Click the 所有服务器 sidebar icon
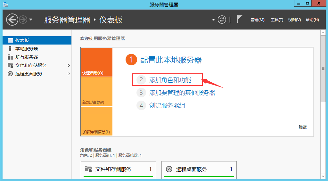The image size is (328, 181). click(10, 57)
